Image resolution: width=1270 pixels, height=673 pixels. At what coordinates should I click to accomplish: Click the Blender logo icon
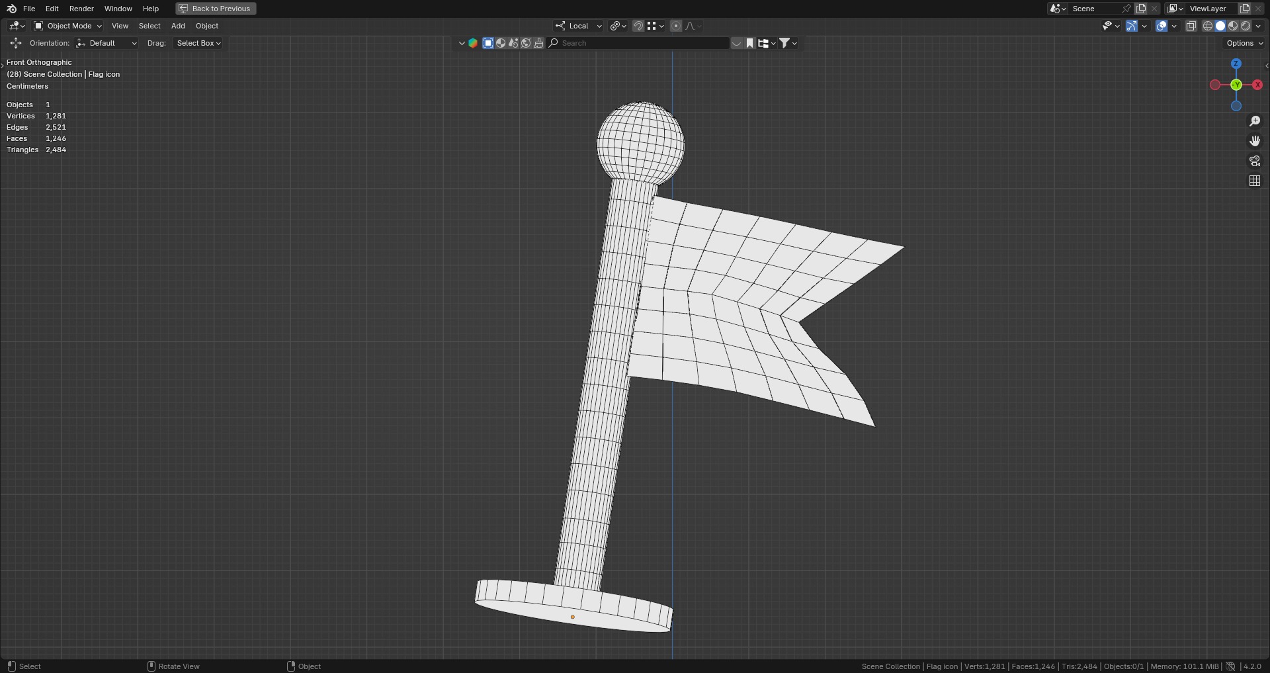tap(11, 9)
